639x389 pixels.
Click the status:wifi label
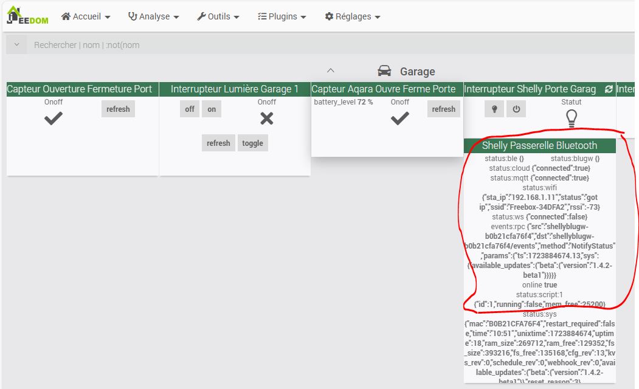point(539,188)
